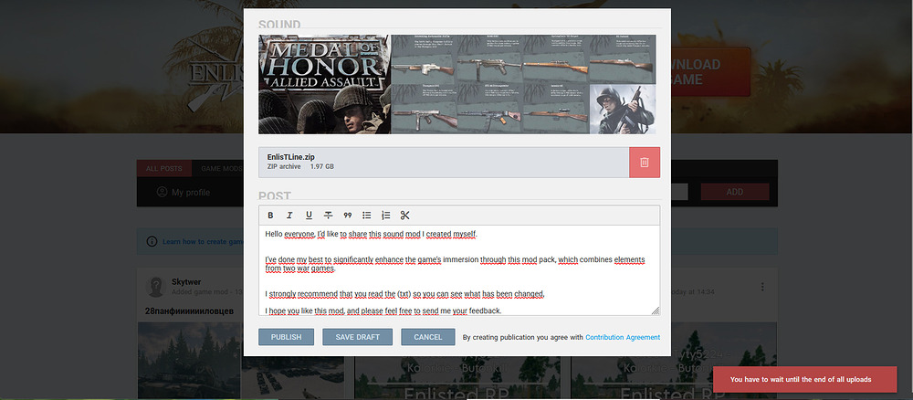Image resolution: width=913 pixels, height=400 pixels.
Task: Open the Skytwer author name
Action: (186, 282)
